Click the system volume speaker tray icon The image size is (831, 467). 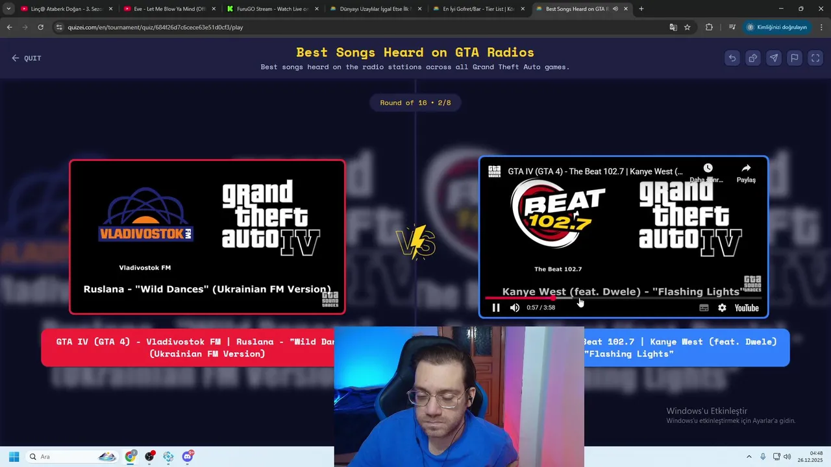(788, 457)
